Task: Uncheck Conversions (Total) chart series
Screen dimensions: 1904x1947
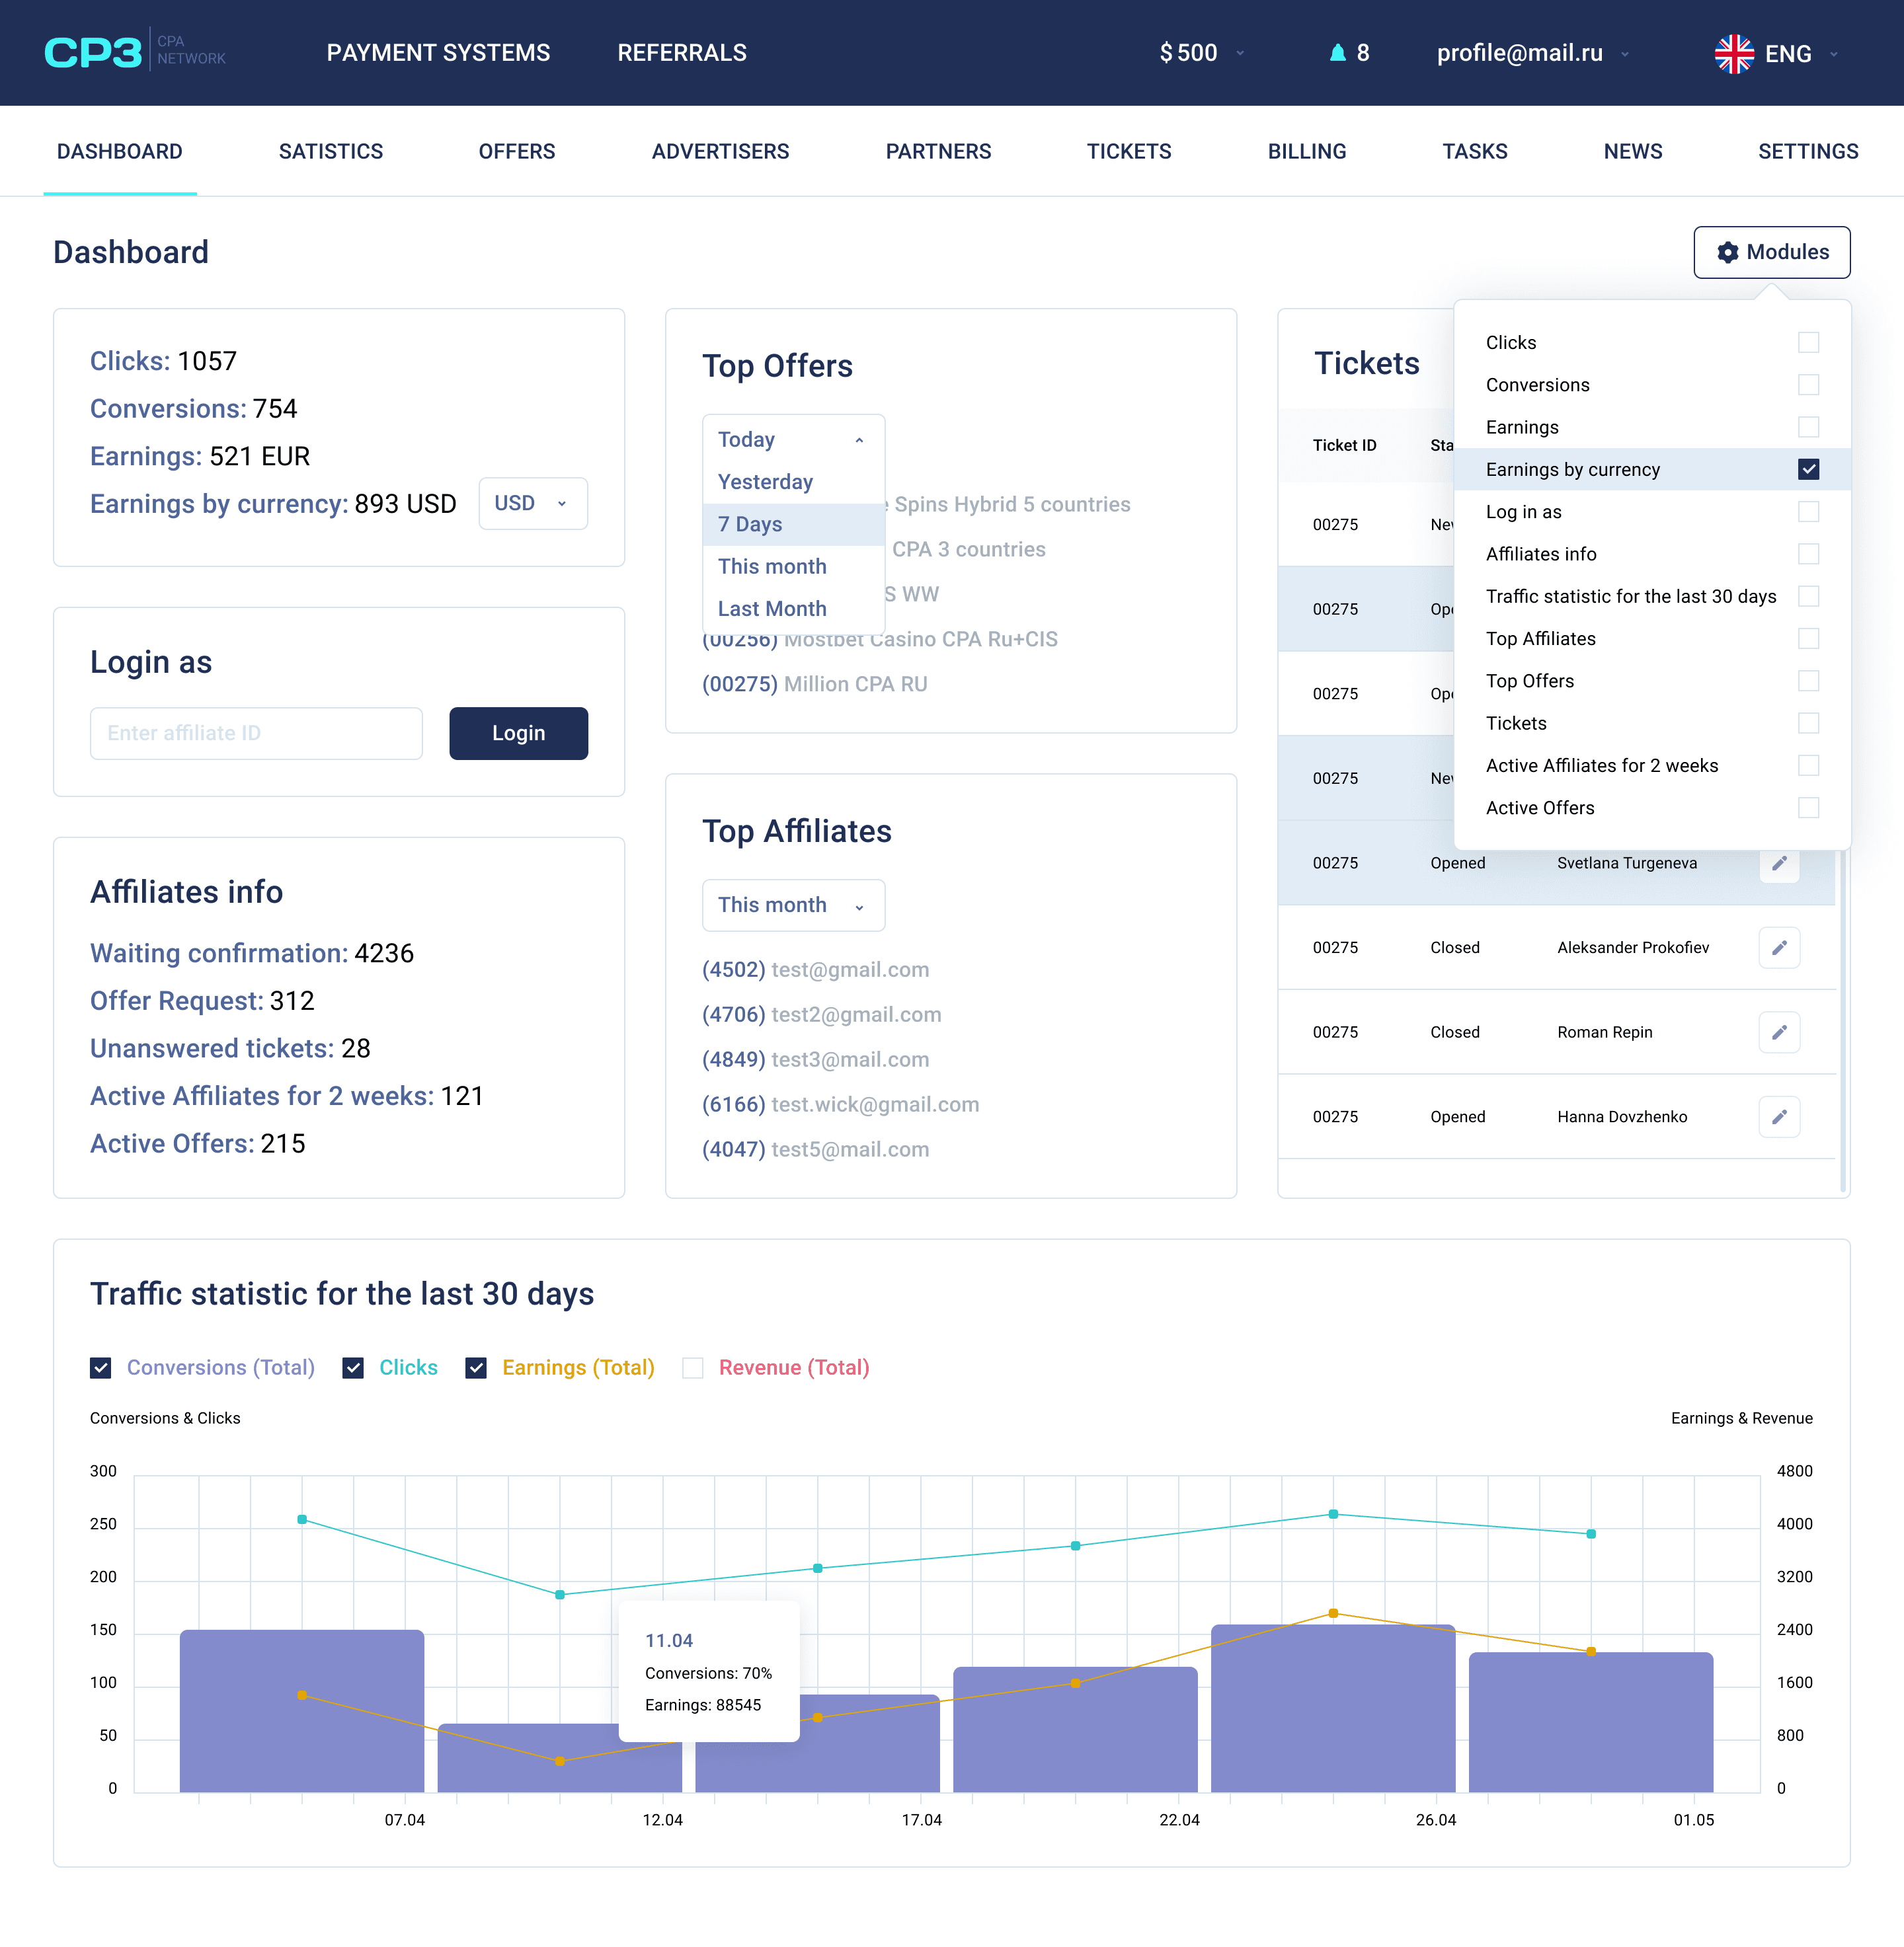Action: click(101, 1368)
